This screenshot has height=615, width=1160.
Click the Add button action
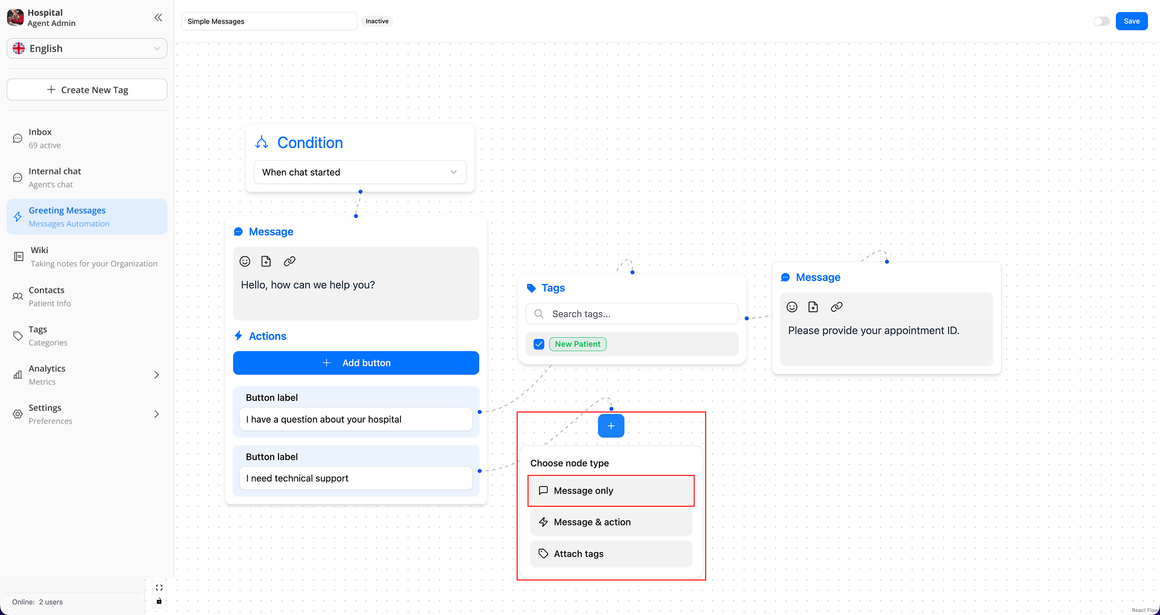pos(356,362)
